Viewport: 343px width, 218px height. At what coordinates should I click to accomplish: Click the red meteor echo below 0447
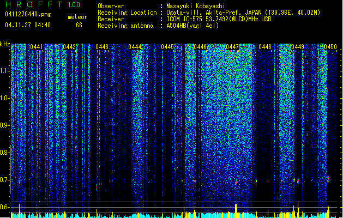[236, 183]
